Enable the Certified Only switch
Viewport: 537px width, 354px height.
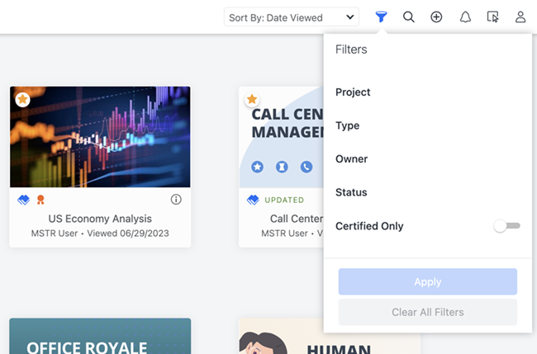pos(507,226)
